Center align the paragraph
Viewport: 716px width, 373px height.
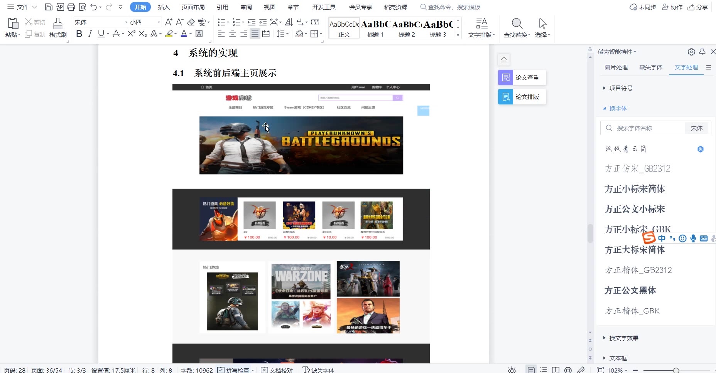233,34
